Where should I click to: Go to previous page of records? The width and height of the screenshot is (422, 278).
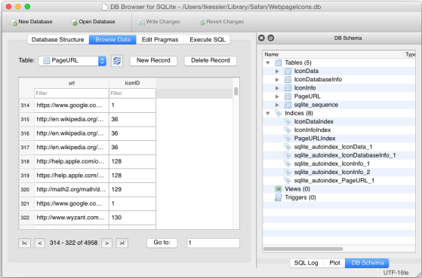coord(40,243)
